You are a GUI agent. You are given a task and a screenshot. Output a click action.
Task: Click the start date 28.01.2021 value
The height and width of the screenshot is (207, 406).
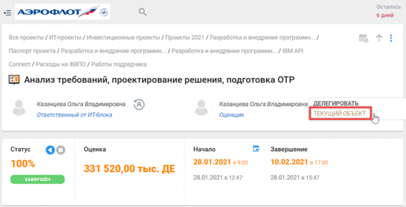pos(212,162)
